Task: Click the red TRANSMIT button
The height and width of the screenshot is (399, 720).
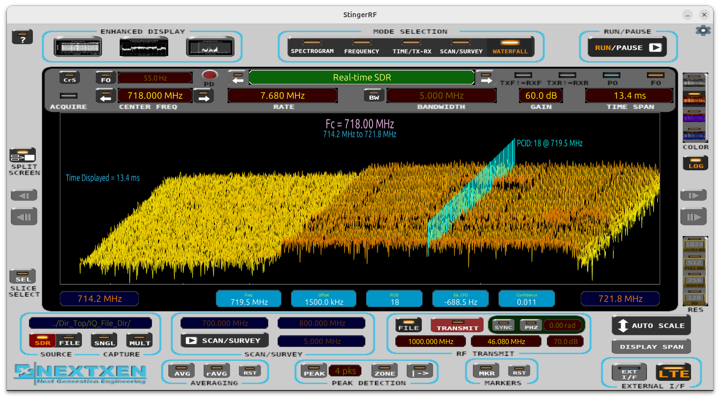Action: [x=457, y=325]
